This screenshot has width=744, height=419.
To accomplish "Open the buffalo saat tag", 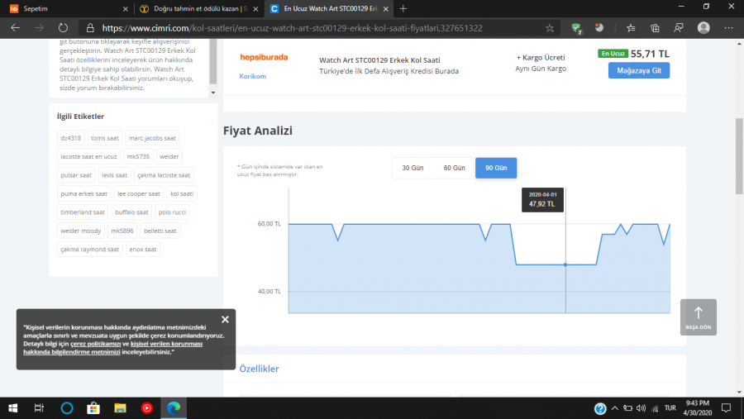I will (x=131, y=212).
